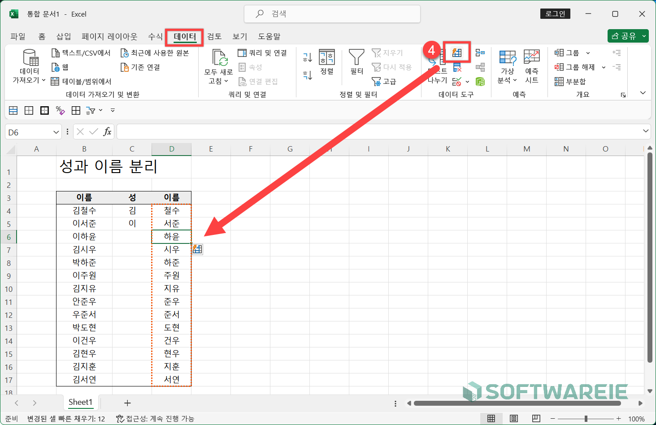Open the 파일 (File) tab
Viewport: 656px width, 425px height.
point(18,36)
